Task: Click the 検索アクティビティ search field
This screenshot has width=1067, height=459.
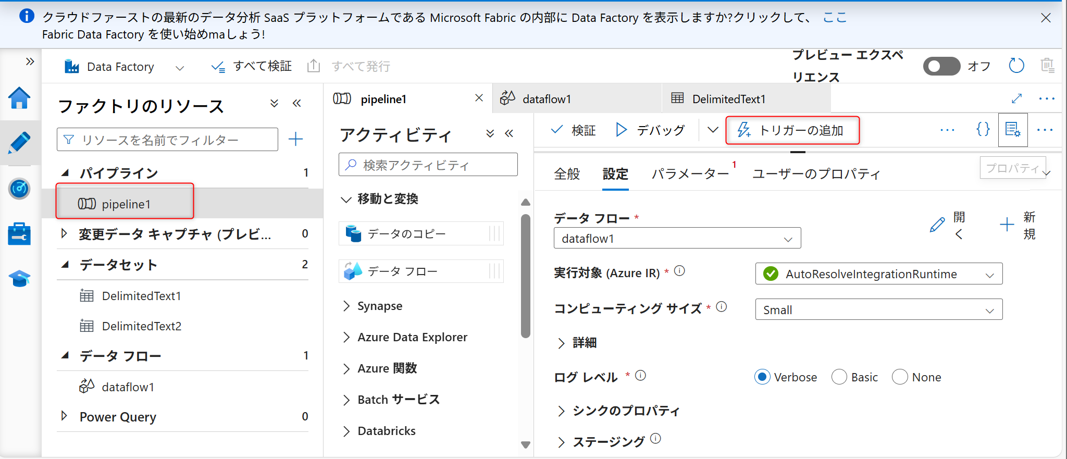Action: click(x=428, y=165)
